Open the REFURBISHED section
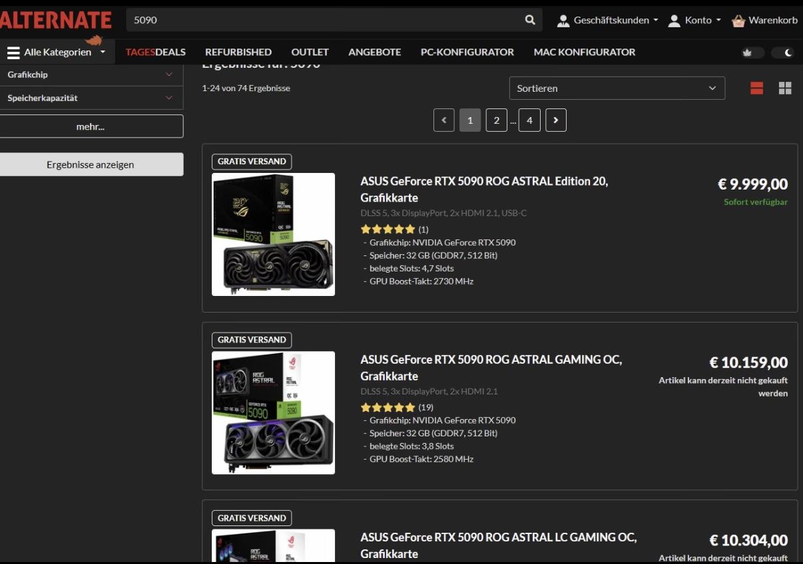This screenshot has width=803, height=564. click(x=238, y=52)
